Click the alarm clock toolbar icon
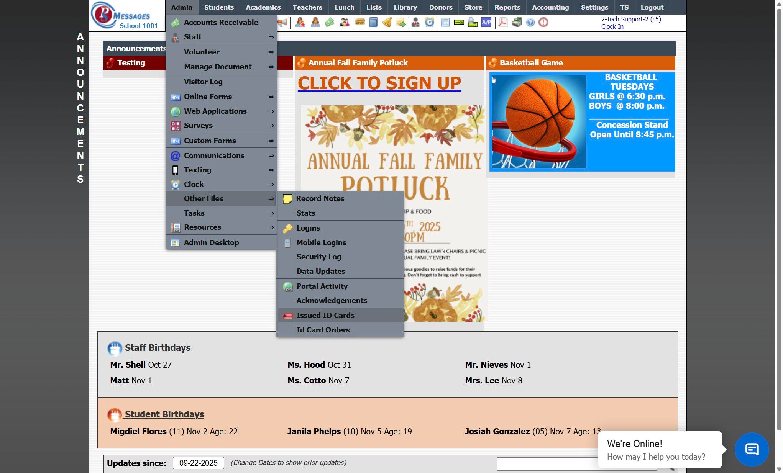783x473 pixels. pyautogui.click(x=430, y=23)
